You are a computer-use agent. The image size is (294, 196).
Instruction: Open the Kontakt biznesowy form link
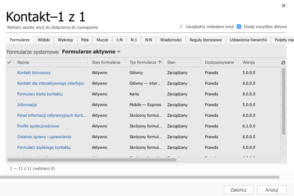point(34,72)
